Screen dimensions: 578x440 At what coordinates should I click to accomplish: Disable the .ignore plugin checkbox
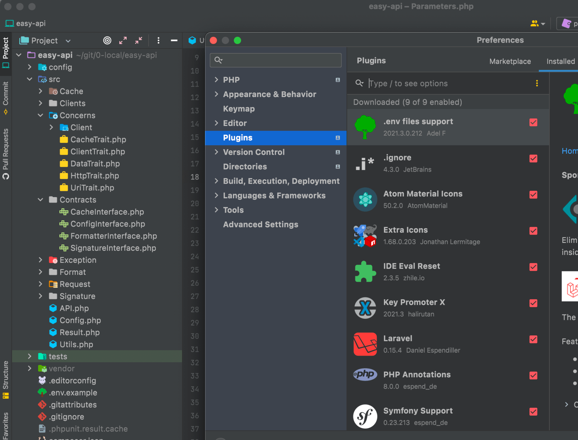tap(533, 159)
